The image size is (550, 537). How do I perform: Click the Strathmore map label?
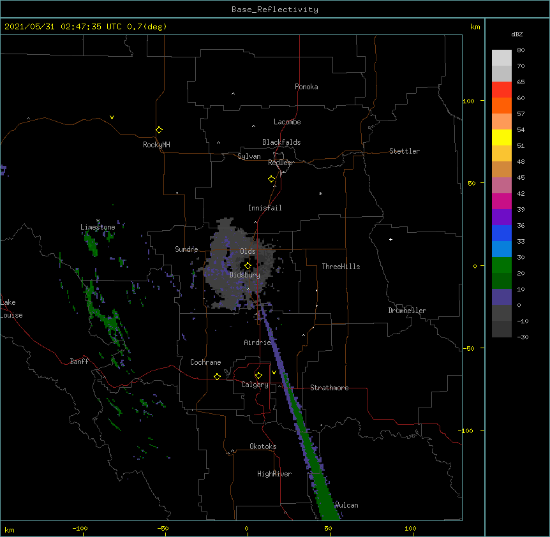[329, 388]
